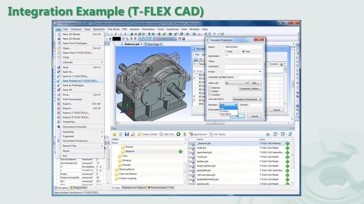Click the Open folder icon in File menu
Viewport: 364px width, 204px height.
coord(59,48)
